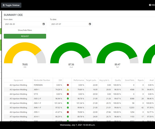Click the 78.85 OEE gauge value
Image resolution: width=155 pixels, height=129 pixels.
[25, 64]
